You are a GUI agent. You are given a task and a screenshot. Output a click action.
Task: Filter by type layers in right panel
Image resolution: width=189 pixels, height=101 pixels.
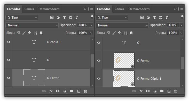(155, 18)
